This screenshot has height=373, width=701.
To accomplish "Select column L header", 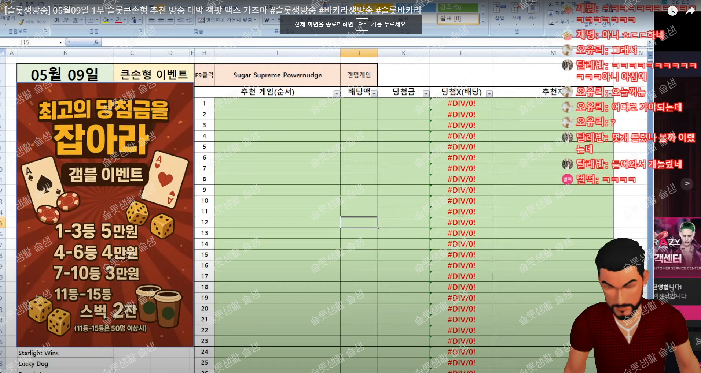I will (461, 53).
